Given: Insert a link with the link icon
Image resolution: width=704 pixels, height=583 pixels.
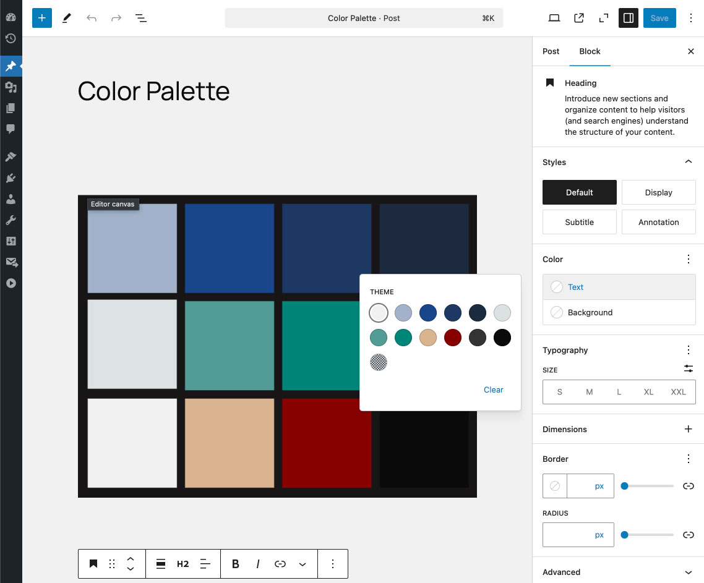Looking at the screenshot, I should pyautogui.click(x=280, y=564).
